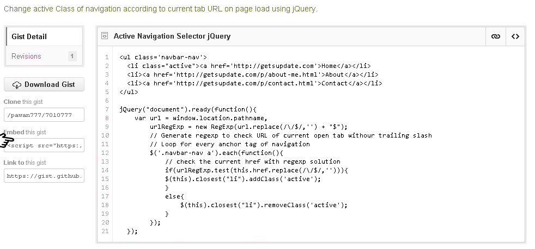Click line number 21
This screenshot has width=535, height=249.
pyautogui.click(x=105, y=231)
